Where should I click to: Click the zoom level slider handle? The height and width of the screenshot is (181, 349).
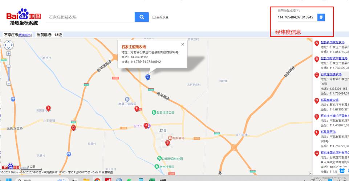click(x=8, y=66)
